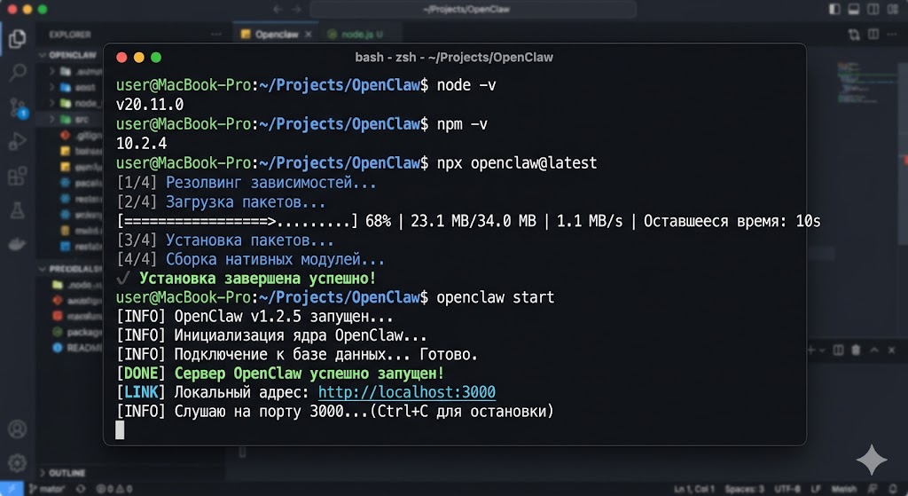The width and height of the screenshot is (908, 496).
Task: Open the terminal launch profile dropdown arrow
Action: point(822,350)
